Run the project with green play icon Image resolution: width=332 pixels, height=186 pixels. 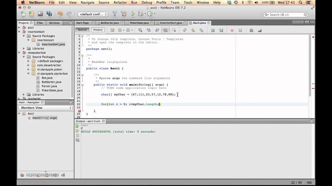(x=133, y=14)
